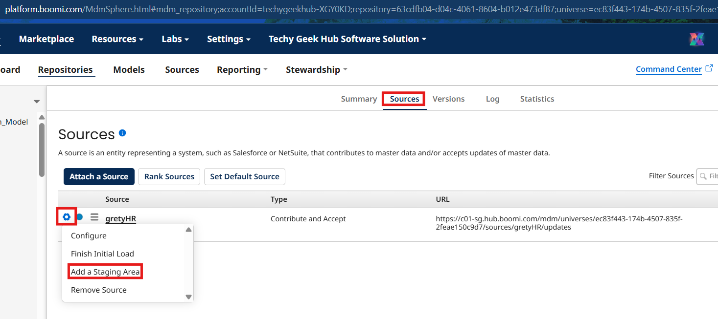
Task: Click the gear icon beside gretyHR
Action: (67, 217)
